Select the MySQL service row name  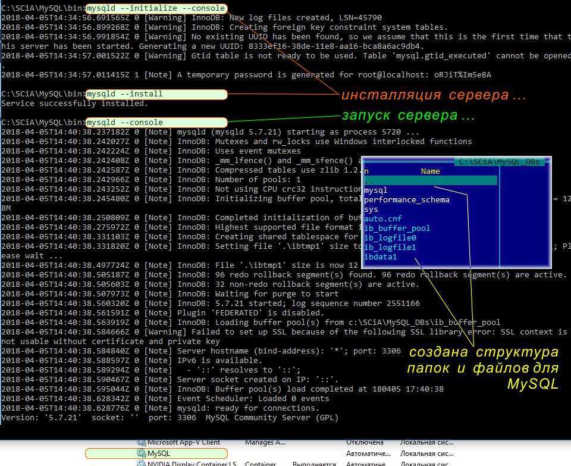tap(159, 454)
